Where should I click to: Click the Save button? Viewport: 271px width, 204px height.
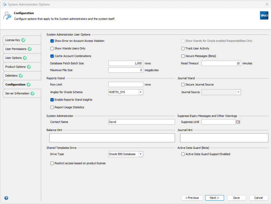pos(236,198)
